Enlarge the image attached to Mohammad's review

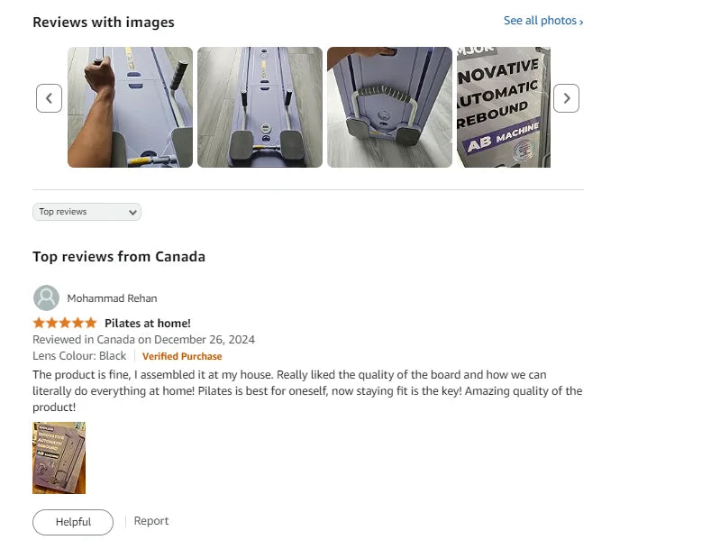59,458
